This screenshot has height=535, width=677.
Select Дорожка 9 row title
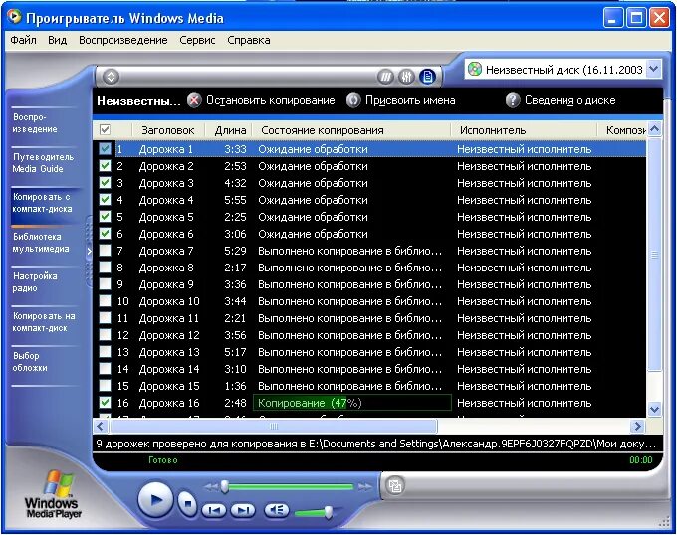(x=166, y=284)
